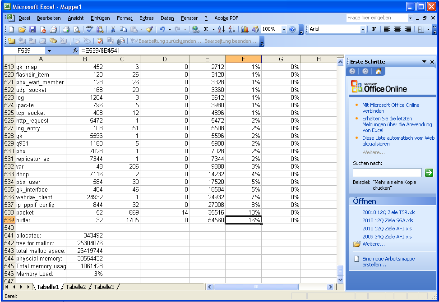The image size is (439, 302).
Task: Open the Extras menu
Action: pyautogui.click(x=147, y=18)
